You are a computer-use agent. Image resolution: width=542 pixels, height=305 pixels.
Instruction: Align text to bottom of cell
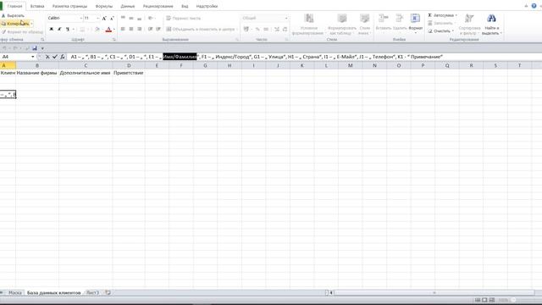point(139,18)
